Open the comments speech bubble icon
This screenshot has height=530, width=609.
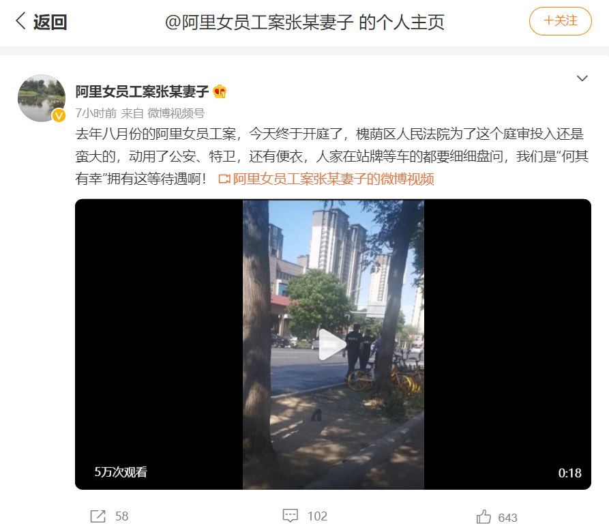coord(290,516)
